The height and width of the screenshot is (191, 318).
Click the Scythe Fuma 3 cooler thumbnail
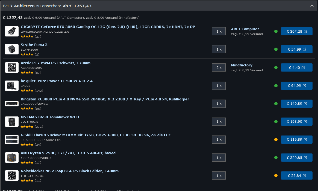click(x=12, y=49)
